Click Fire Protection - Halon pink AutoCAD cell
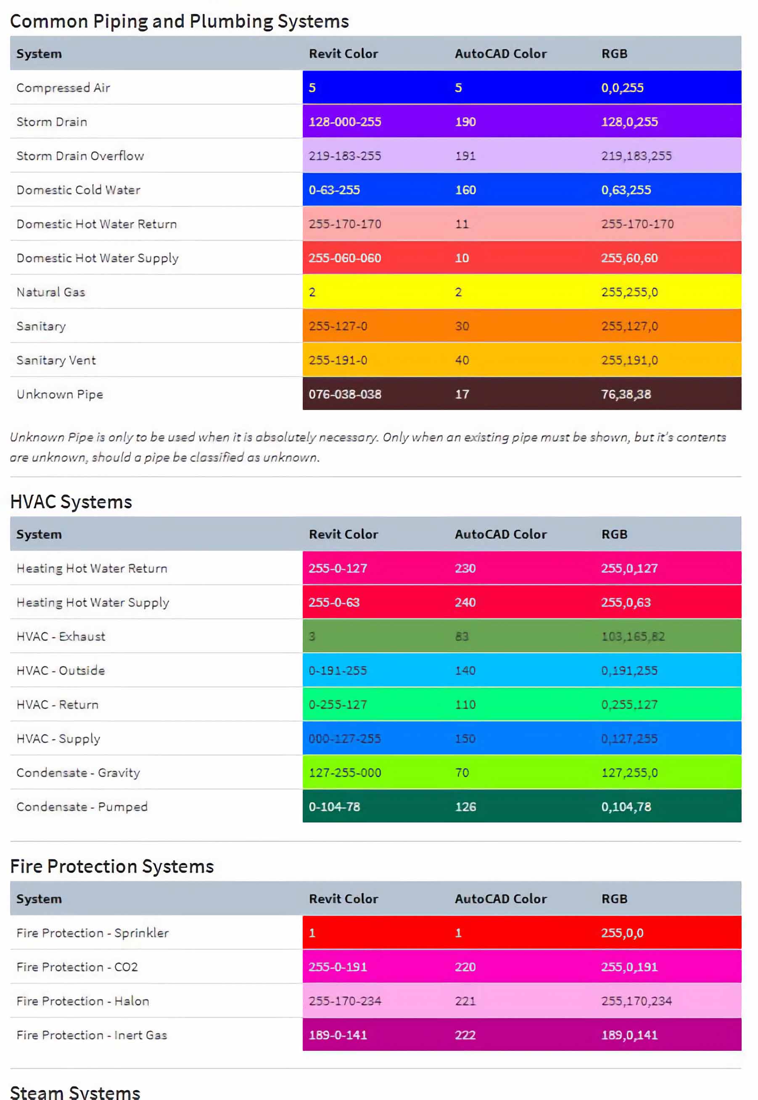This screenshot has width=758, height=1100. click(x=465, y=1001)
